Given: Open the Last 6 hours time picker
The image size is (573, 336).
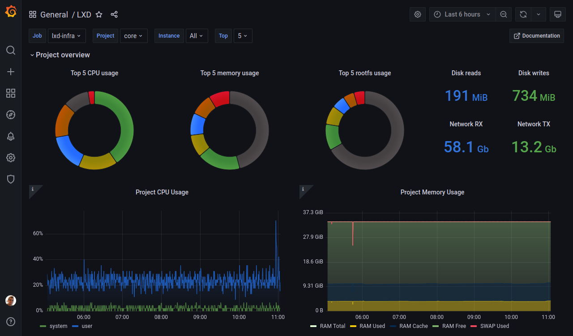Looking at the screenshot, I should [x=462, y=14].
